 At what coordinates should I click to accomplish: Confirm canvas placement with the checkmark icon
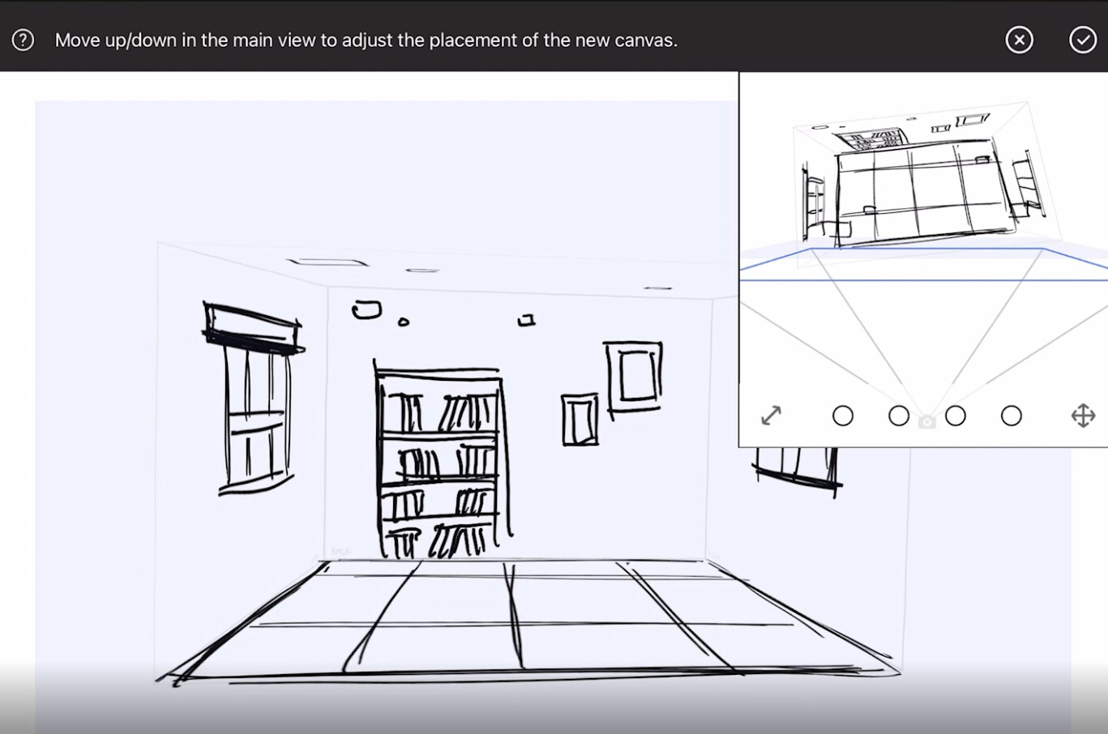pyautogui.click(x=1082, y=40)
